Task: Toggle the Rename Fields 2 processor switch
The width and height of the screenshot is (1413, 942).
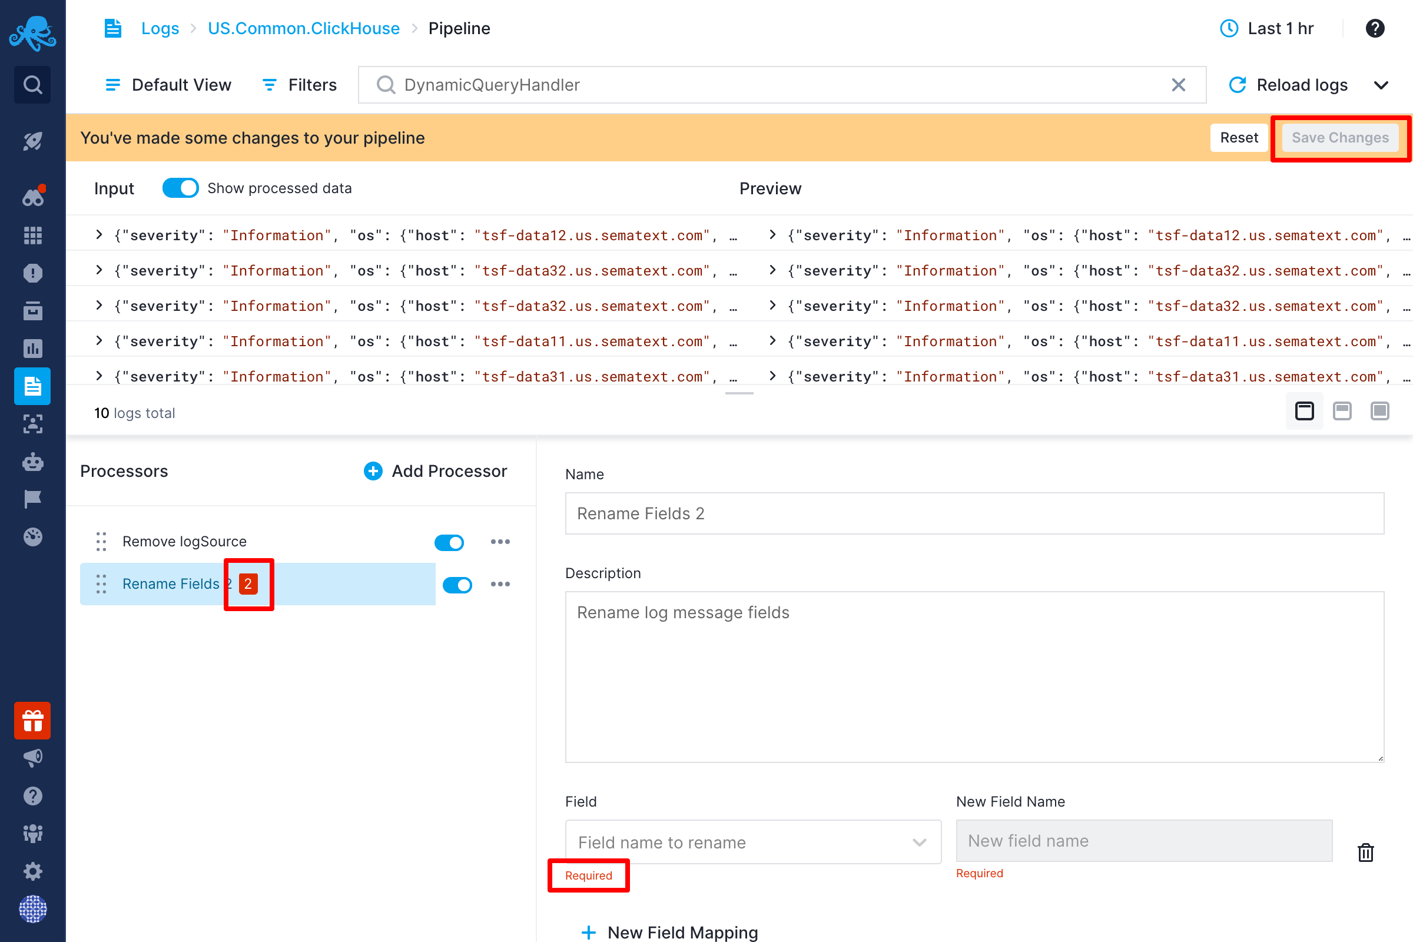Action: (x=458, y=585)
